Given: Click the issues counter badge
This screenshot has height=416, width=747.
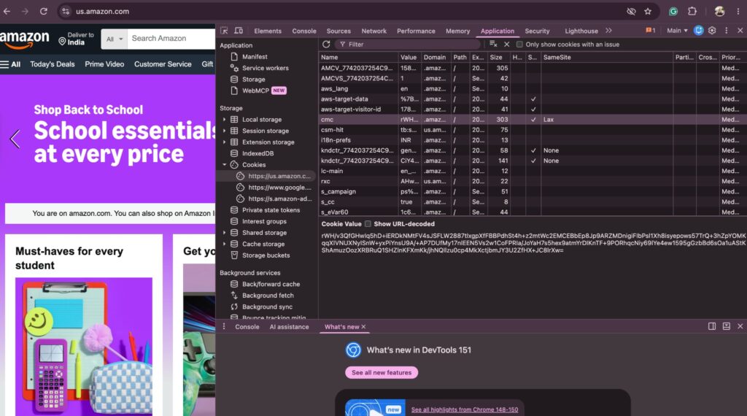Looking at the screenshot, I should click(x=650, y=31).
